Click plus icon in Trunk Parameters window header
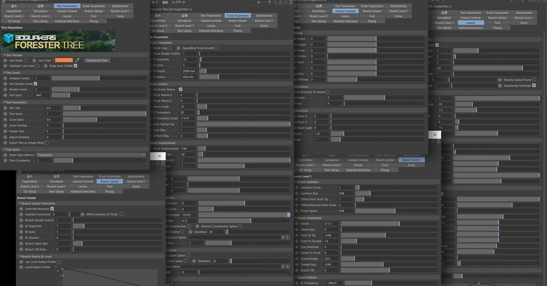 291,3
